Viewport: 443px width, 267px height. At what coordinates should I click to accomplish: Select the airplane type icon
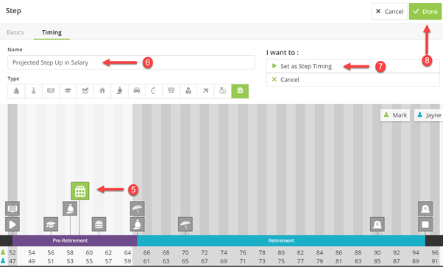coord(205,91)
